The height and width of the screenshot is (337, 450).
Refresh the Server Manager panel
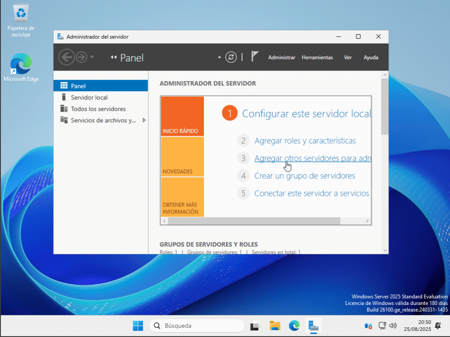[x=231, y=57]
